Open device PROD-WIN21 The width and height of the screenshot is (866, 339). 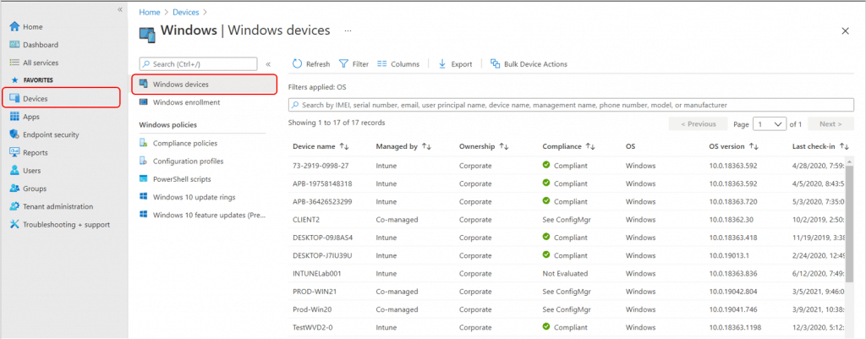coord(313,291)
